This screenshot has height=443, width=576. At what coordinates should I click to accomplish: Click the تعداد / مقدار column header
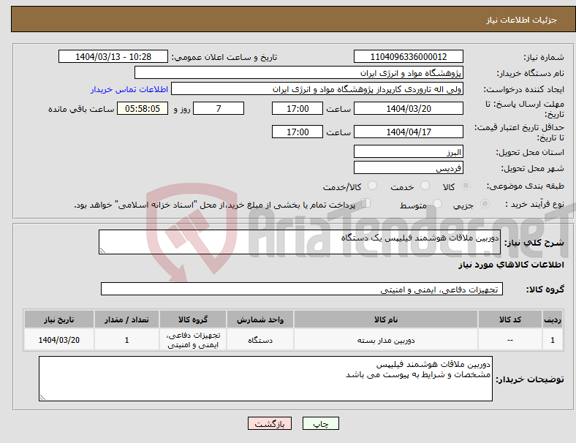click(126, 319)
